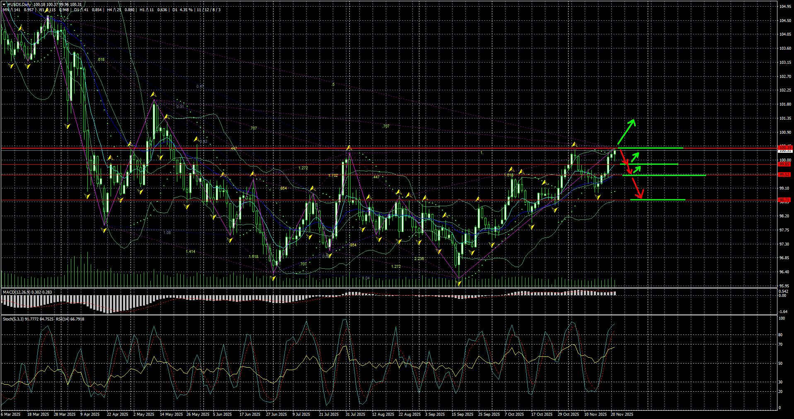Screen dimensions: 794x419
Task: Select the red 99.52 price level tag
Action: click(x=785, y=175)
